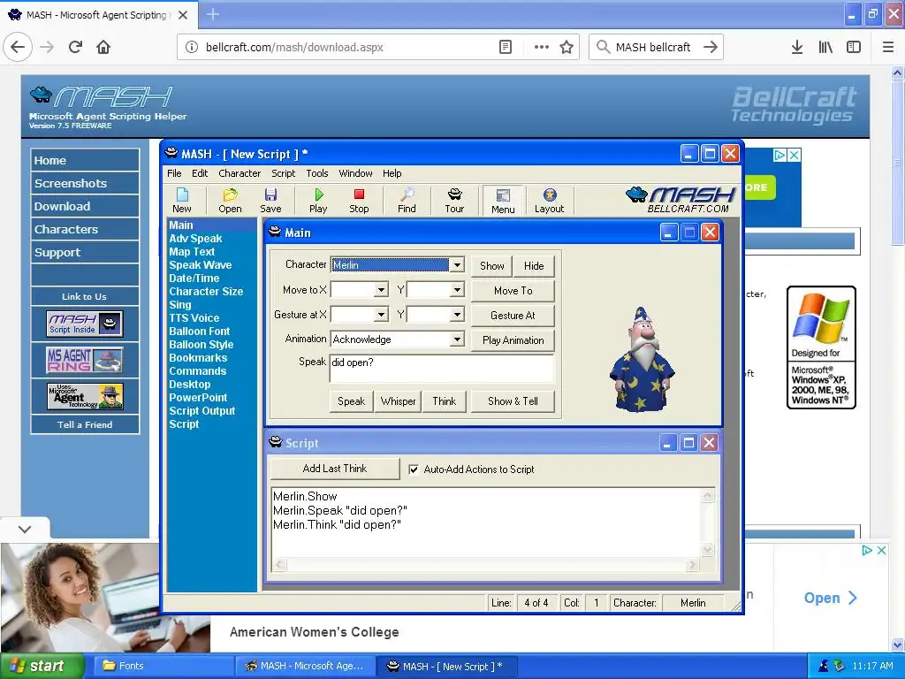The width and height of the screenshot is (905, 679).
Task: Click the Layout toolbar icon
Action: [x=549, y=201]
